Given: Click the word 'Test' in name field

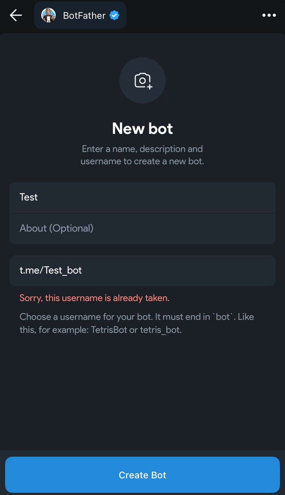Looking at the screenshot, I should (29, 197).
